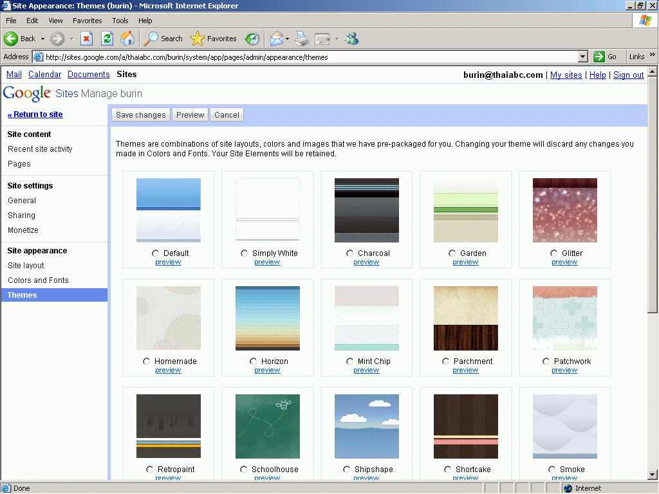
Task: Go to Home page icon
Action: pos(127,39)
